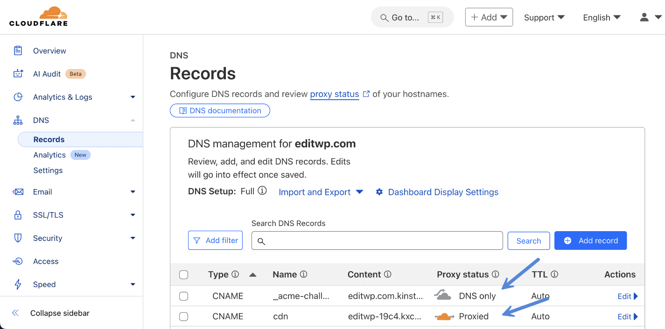Select Analytics under DNS in sidebar
665x329 pixels.
coord(49,155)
